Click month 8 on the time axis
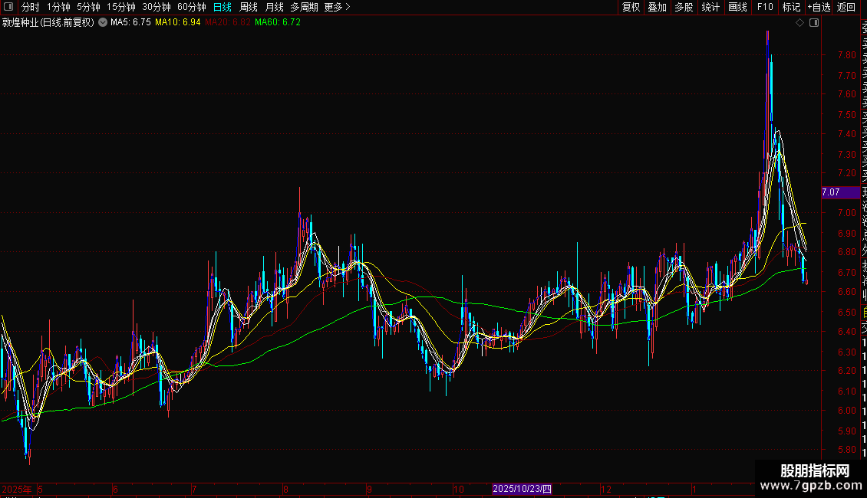 click(285, 489)
